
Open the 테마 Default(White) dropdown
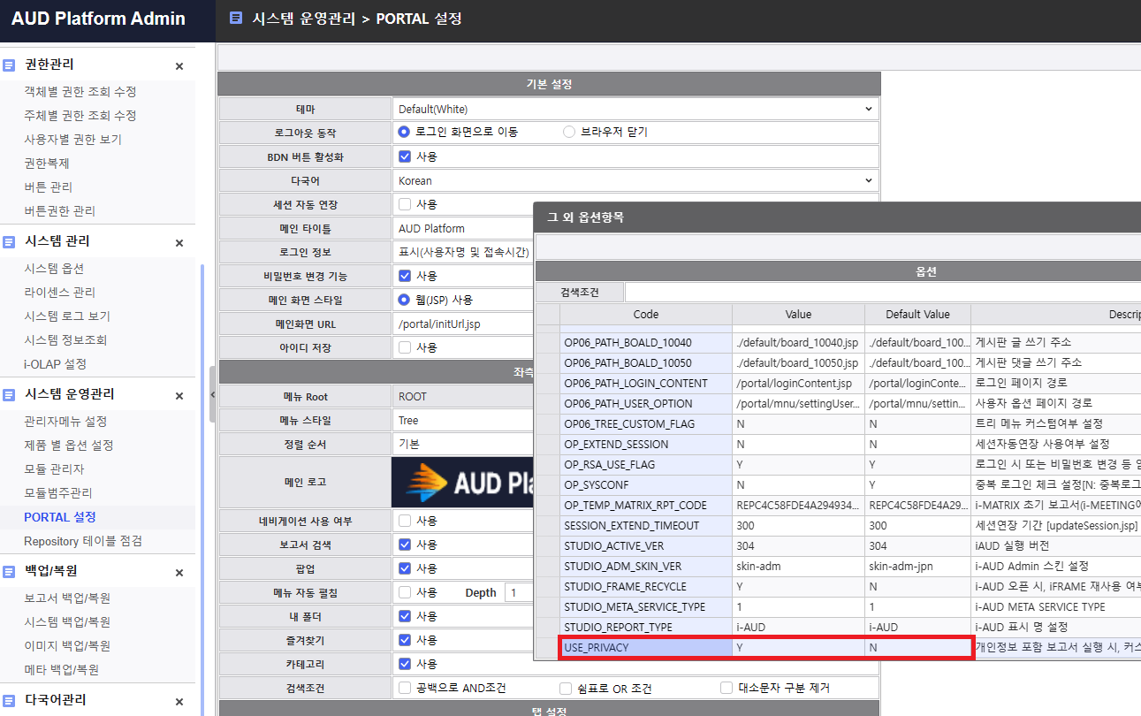(x=635, y=109)
